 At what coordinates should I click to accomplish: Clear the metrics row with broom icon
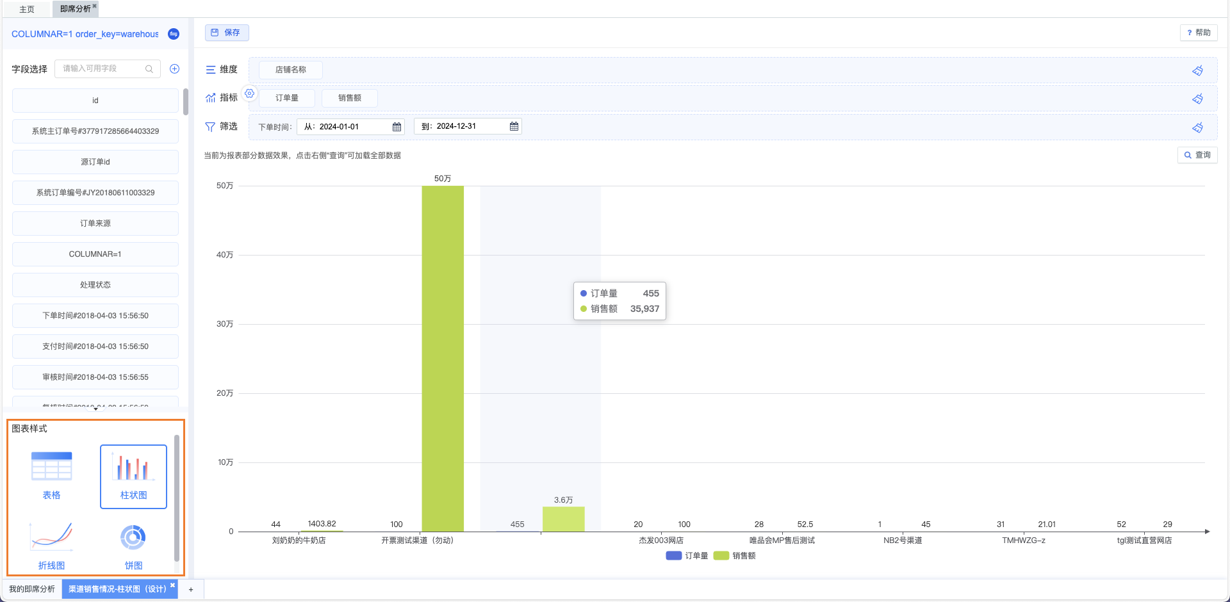(x=1197, y=99)
